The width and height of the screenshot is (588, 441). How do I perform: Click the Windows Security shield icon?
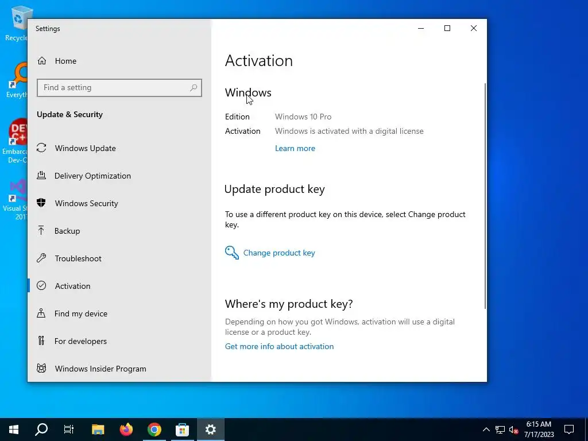41,203
